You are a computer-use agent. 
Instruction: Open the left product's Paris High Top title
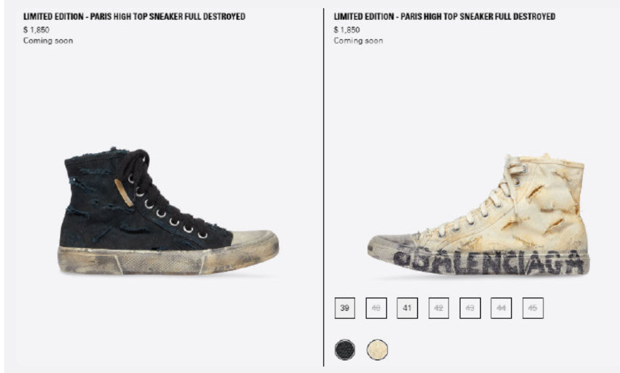[x=134, y=16]
